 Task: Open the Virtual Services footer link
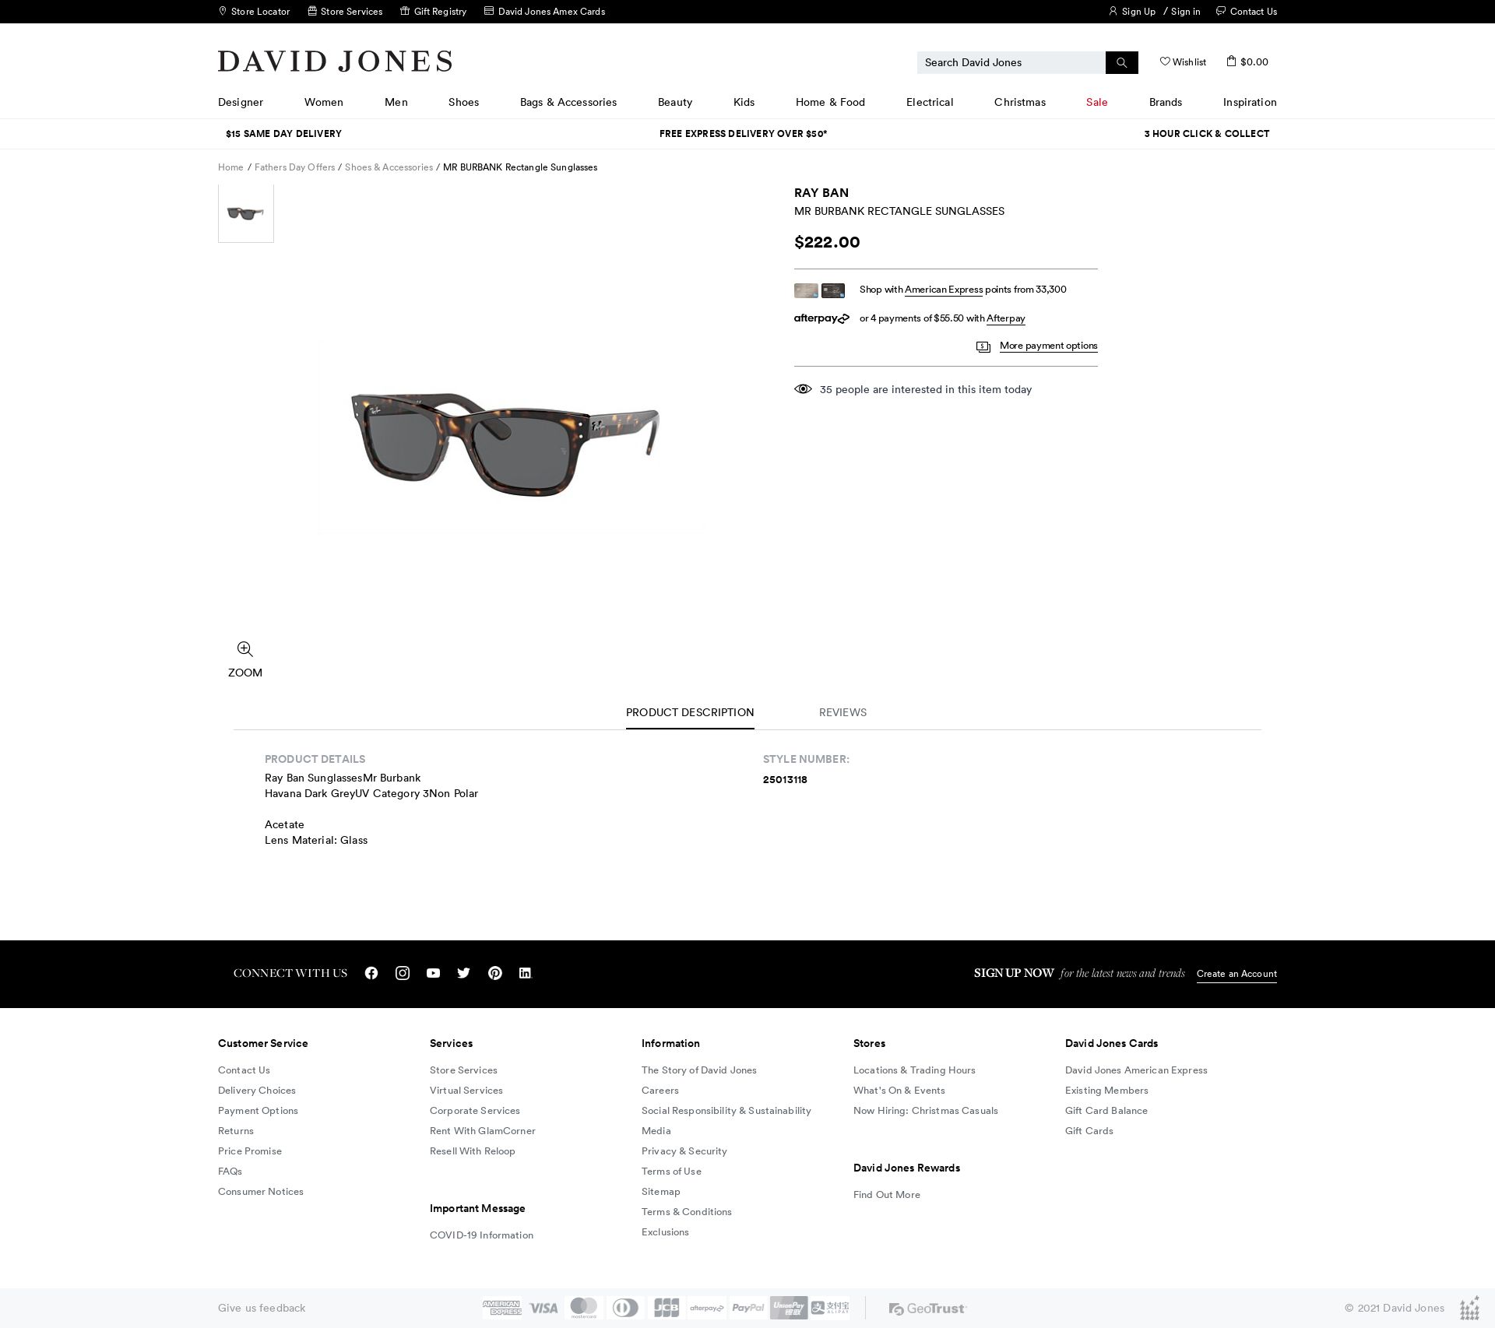coord(466,1091)
